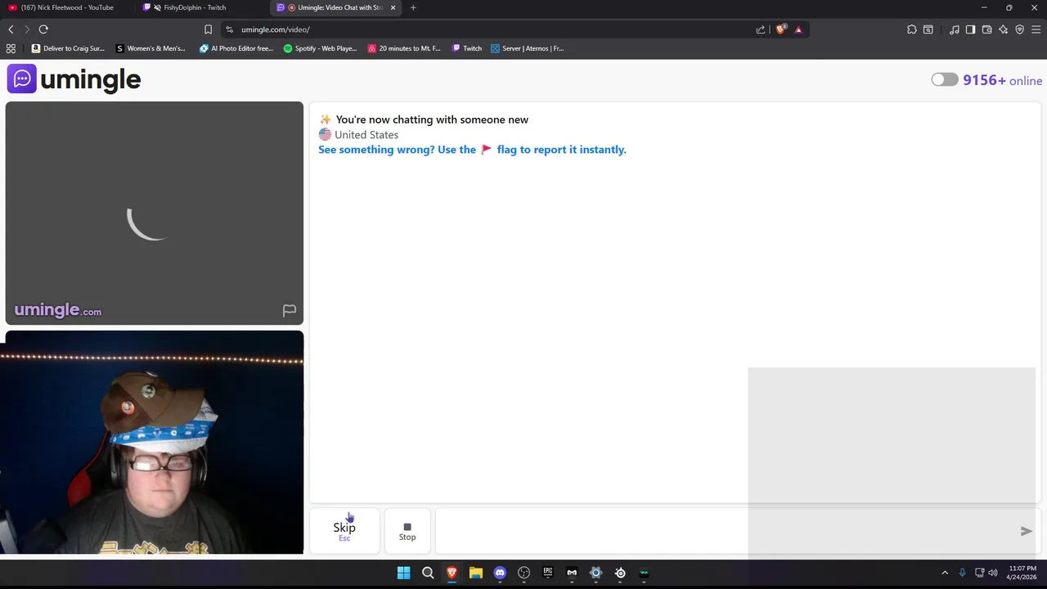Open the bookmarks apps grid icon
This screenshot has width=1047, height=589.
coord(11,48)
